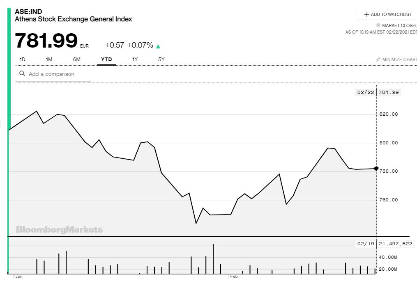The height and width of the screenshot is (281, 417).
Task: Click the black endpoint dot on the price line
Action: [x=376, y=168]
